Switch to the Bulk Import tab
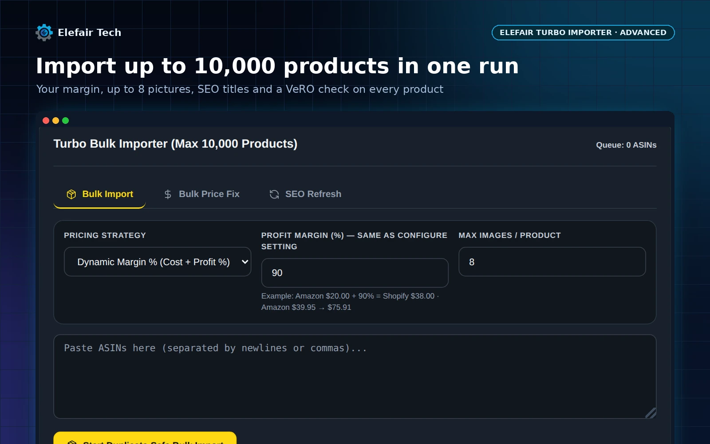710x444 pixels. pos(100,194)
